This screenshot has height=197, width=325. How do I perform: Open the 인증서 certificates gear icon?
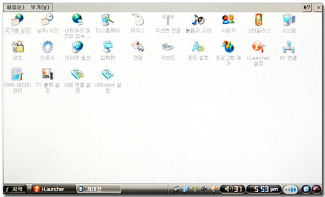tap(47, 46)
